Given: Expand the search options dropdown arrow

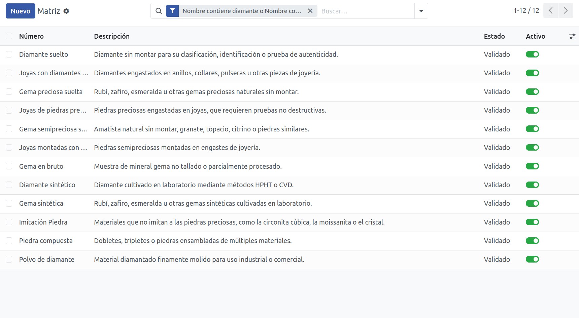Looking at the screenshot, I should pyautogui.click(x=421, y=11).
